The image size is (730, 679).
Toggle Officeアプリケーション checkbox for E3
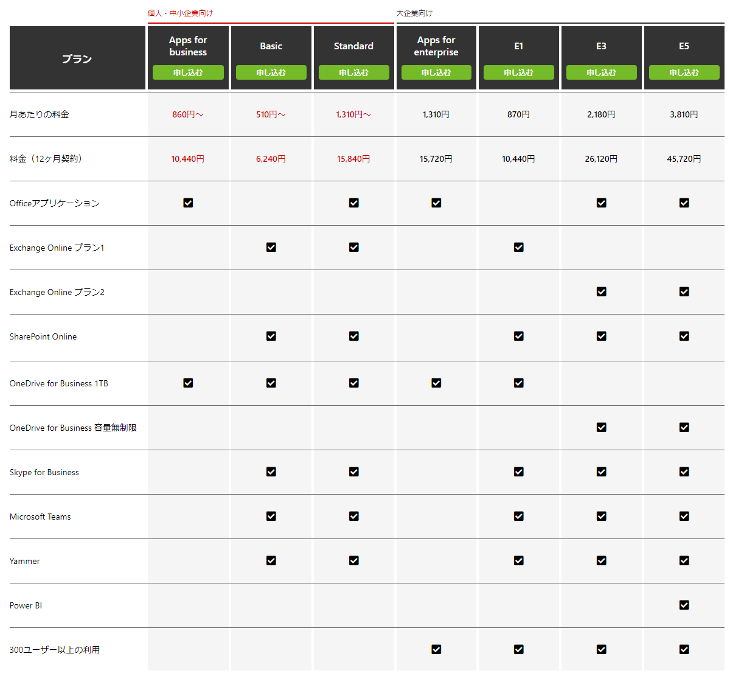tap(602, 203)
